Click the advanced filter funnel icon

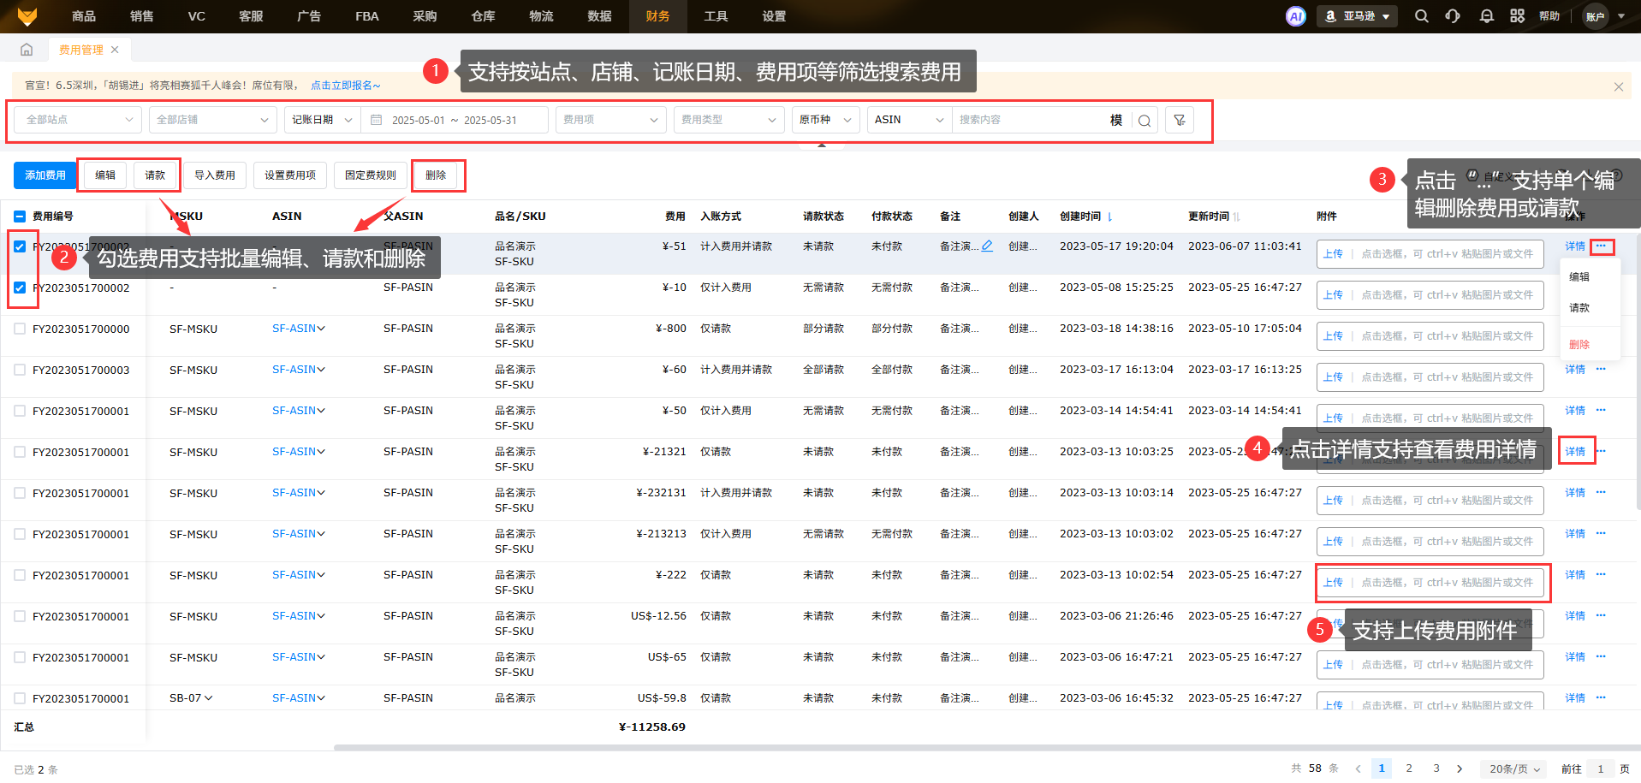pyautogui.click(x=1180, y=120)
